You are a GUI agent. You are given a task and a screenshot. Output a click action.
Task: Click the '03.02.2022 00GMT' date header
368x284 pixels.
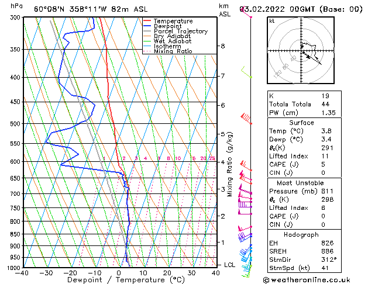coord(277,9)
